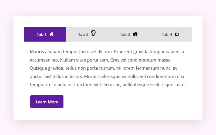Viewport: 216px width, 135px height.
Task: Click the last line starting "tempor in"
Action: (108, 85)
